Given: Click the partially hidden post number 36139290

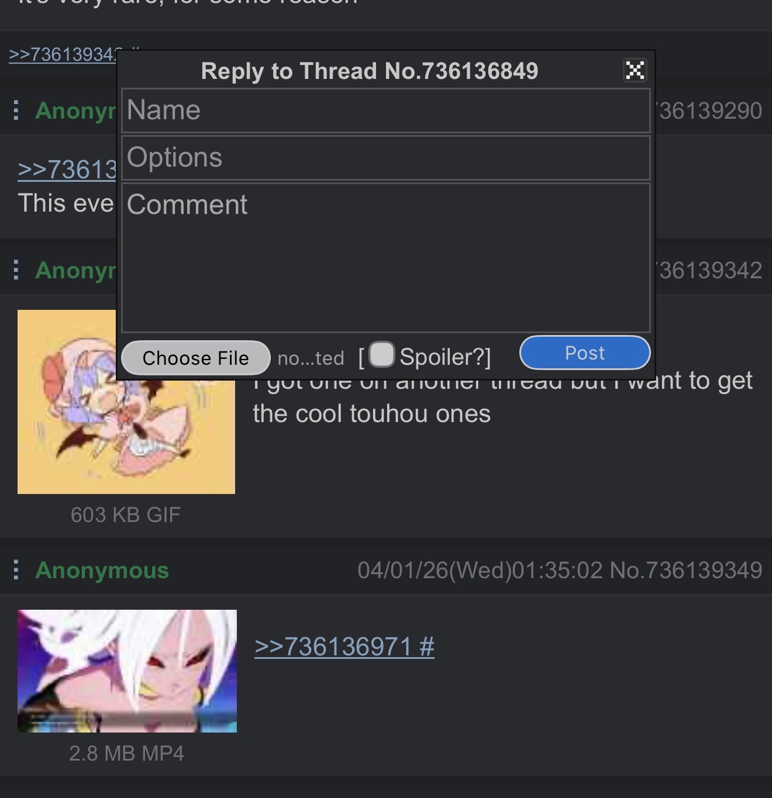Looking at the screenshot, I should tap(709, 110).
